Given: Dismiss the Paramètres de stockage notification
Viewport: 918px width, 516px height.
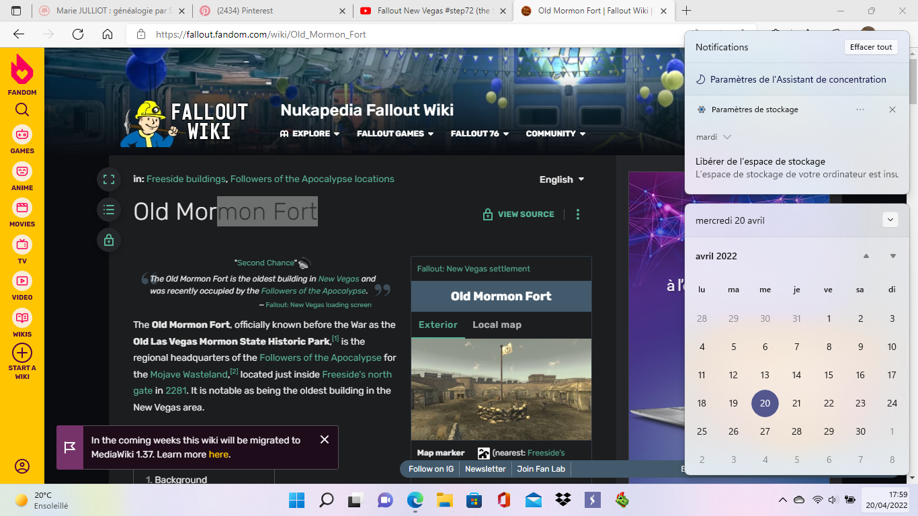Looking at the screenshot, I should coord(892,110).
